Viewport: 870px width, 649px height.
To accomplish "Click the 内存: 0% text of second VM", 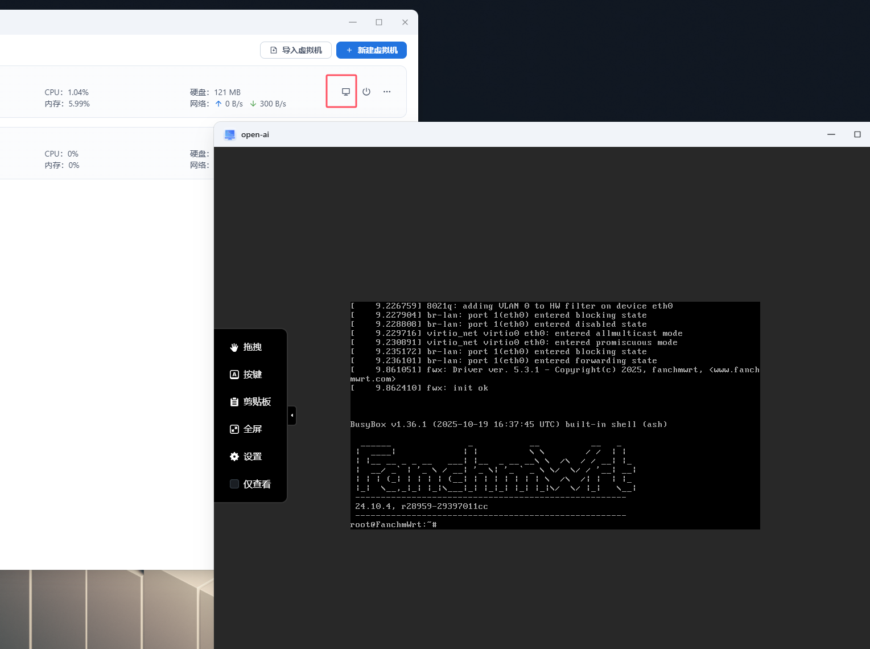I will pyautogui.click(x=62, y=165).
